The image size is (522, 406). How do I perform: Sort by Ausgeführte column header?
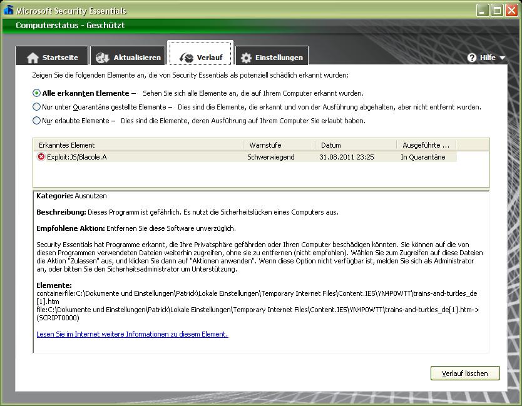[426, 145]
